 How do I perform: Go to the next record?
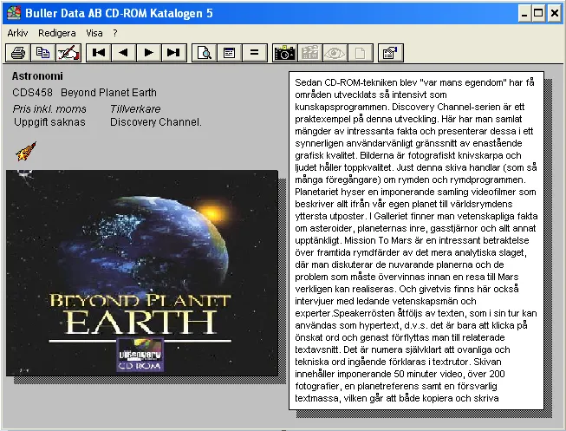(x=149, y=53)
